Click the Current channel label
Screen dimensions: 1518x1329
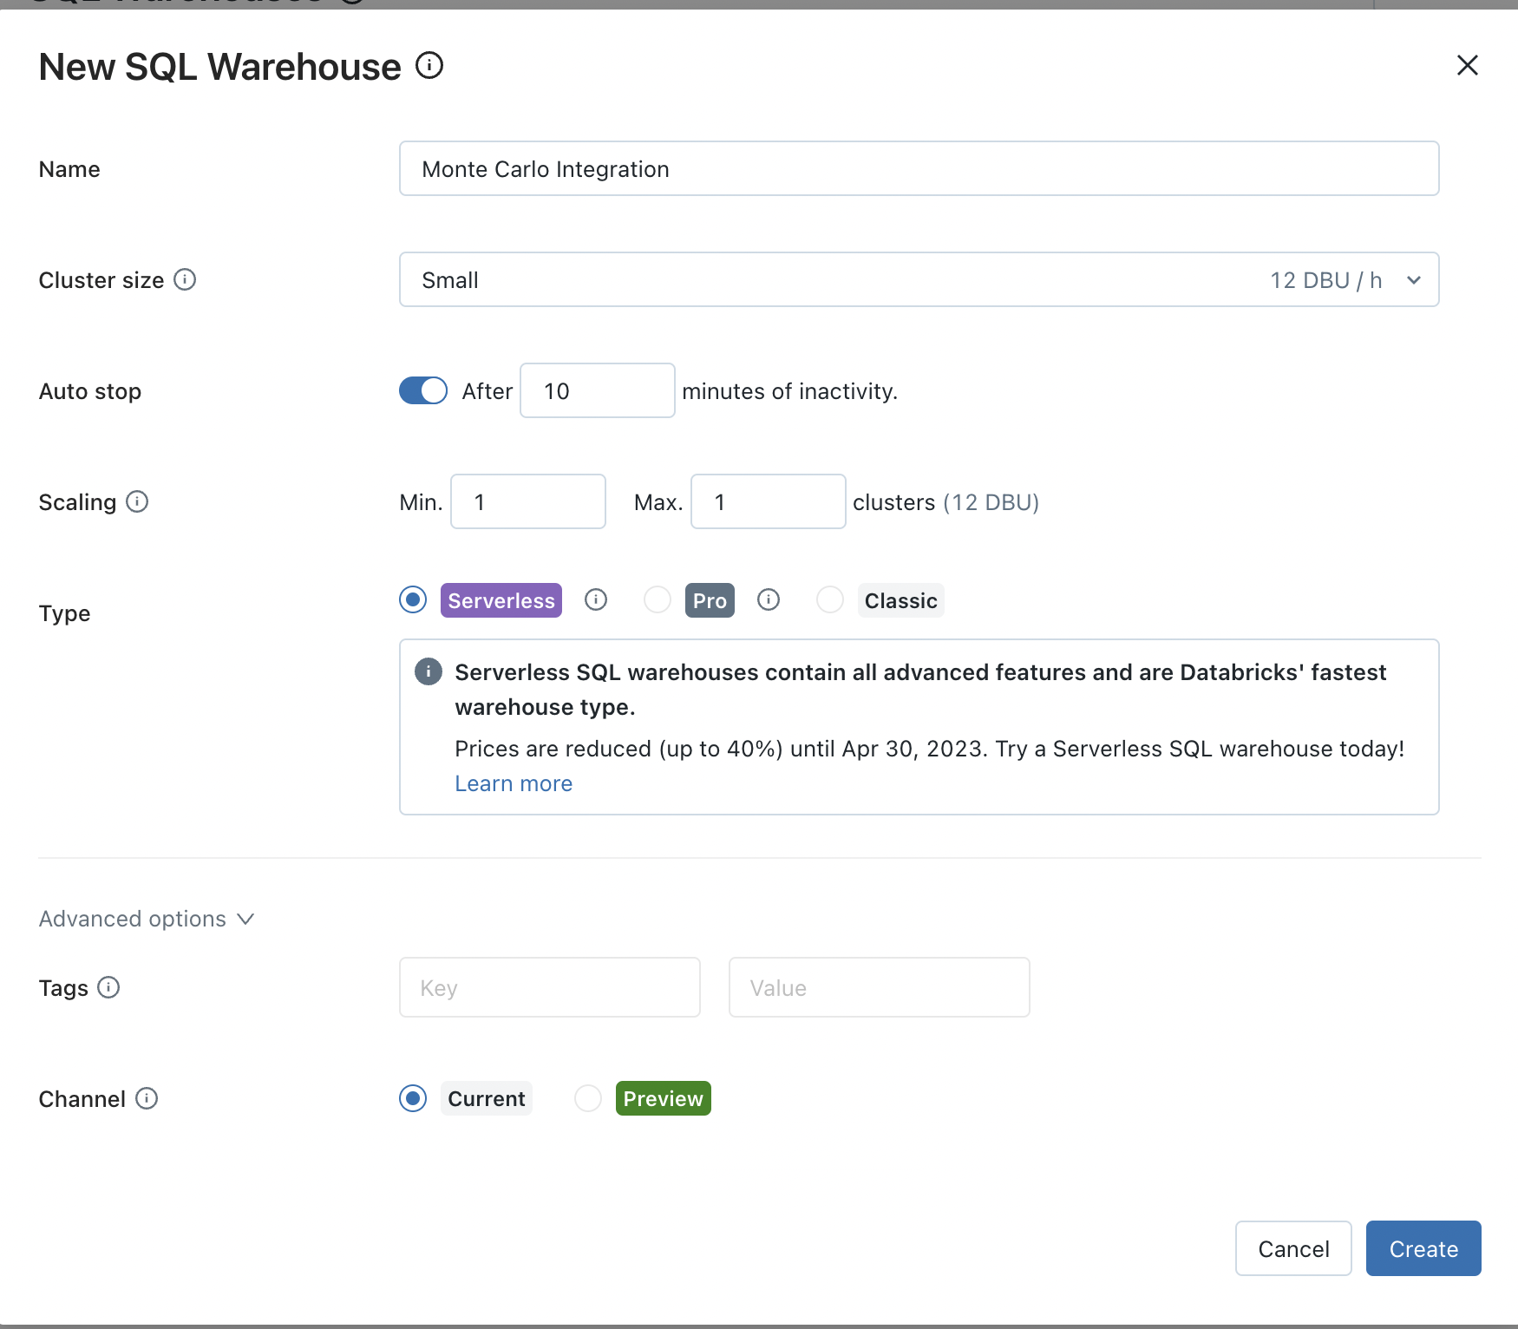click(x=487, y=1098)
